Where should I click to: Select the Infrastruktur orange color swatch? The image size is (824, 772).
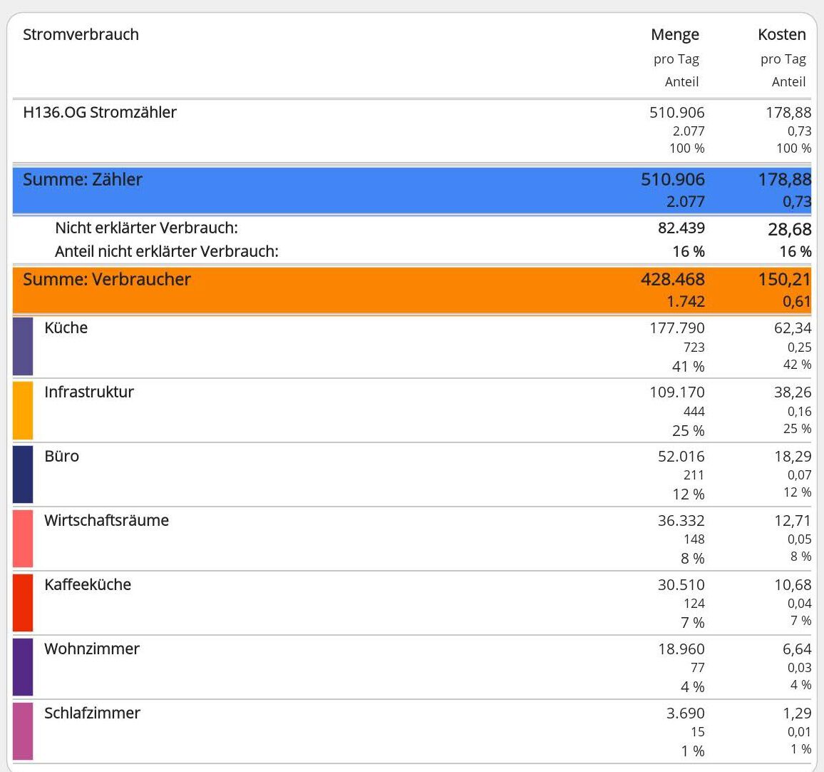23,411
